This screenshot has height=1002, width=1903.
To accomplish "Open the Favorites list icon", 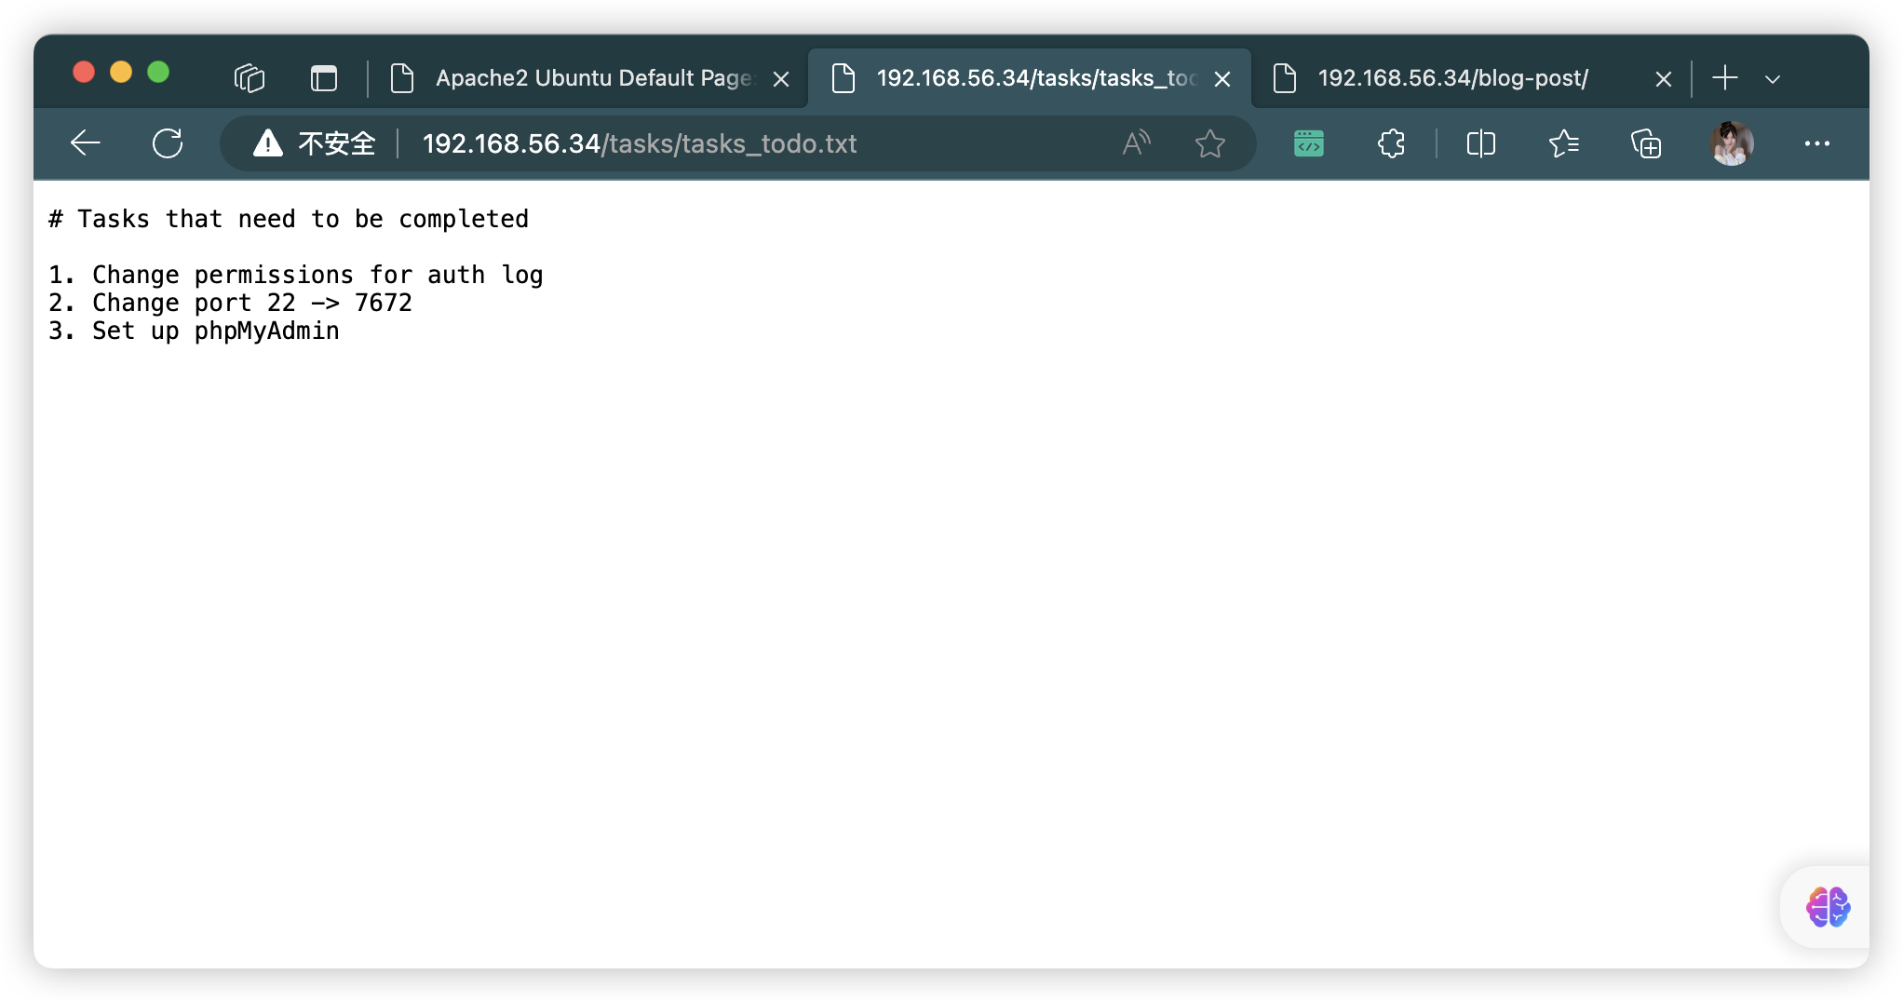I will click(x=1563, y=143).
